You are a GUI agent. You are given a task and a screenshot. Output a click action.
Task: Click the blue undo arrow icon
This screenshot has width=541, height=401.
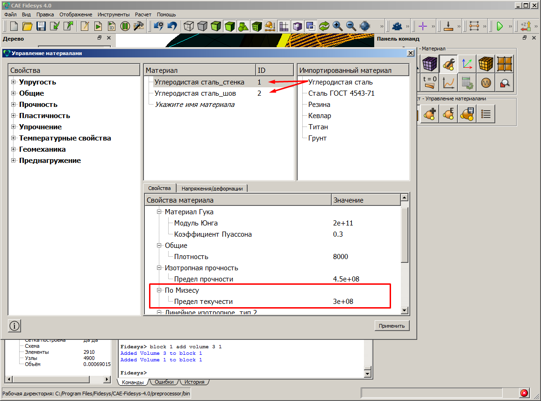[172, 26]
